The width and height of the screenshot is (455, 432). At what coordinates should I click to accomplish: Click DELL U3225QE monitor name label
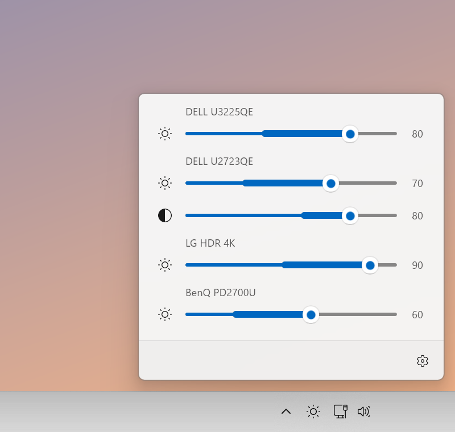point(220,112)
